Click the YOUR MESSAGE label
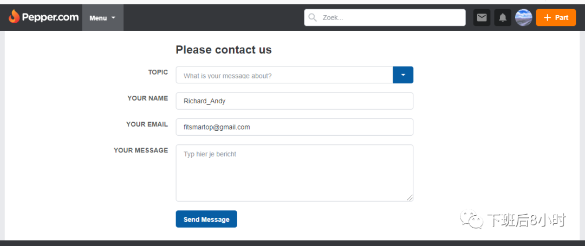The width and height of the screenshot is (585, 246). pos(141,150)
